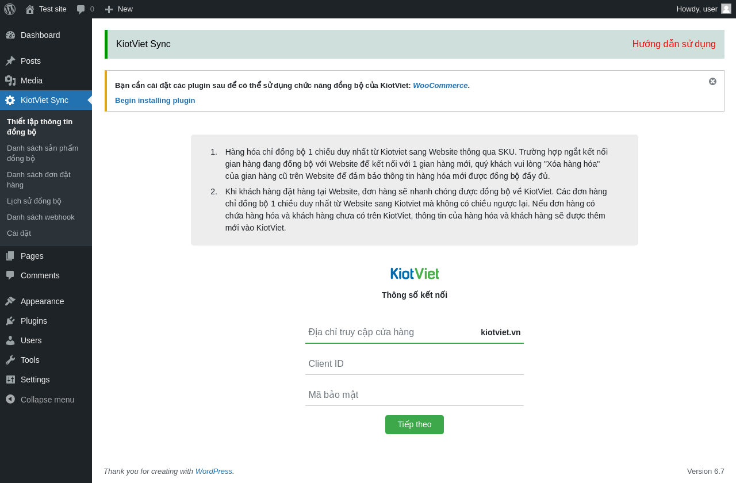Open the Test site home icon
Viewport: 736px width, 483px height.
click(30, 9)
